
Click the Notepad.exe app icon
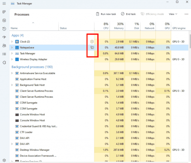tap(17, 47)
